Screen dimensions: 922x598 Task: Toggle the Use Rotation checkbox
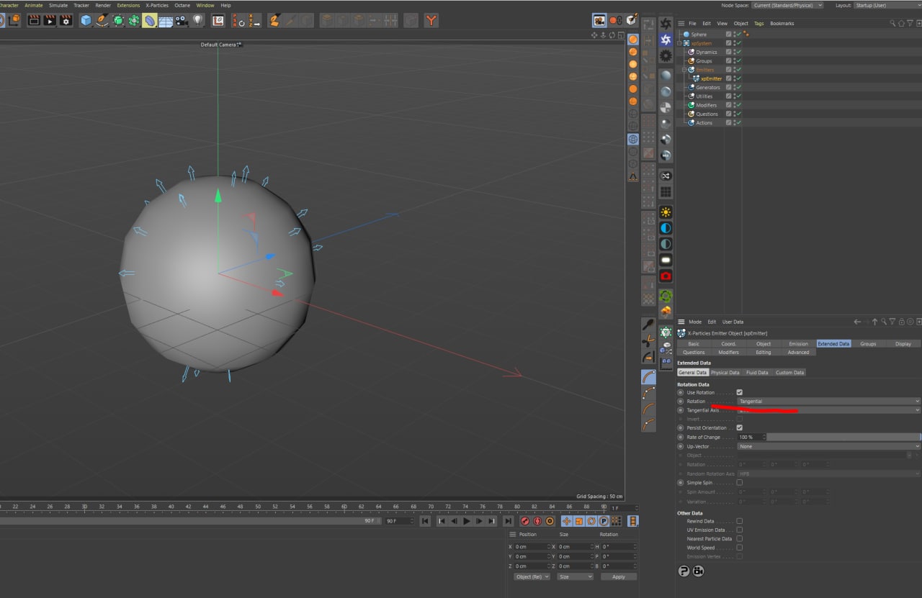click(x=740, y=392)
